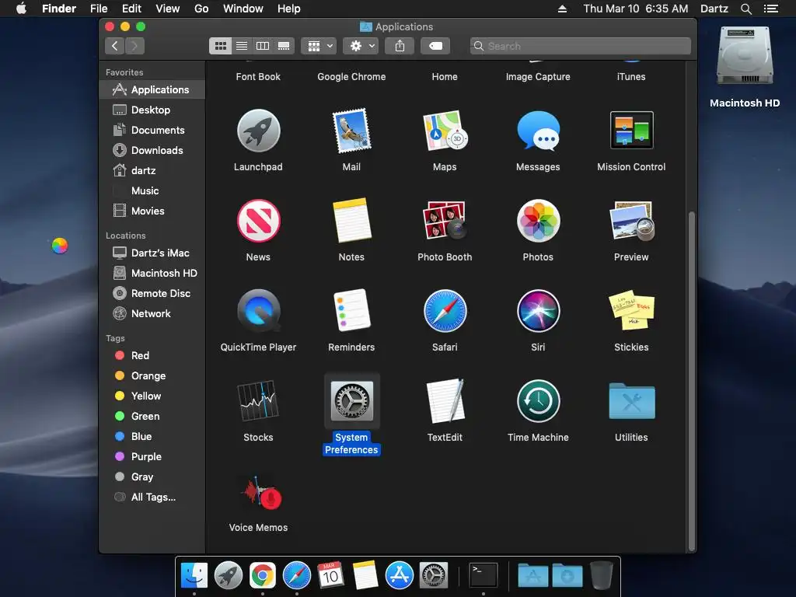Open Terminal from the Dock
The image size is (796, 597).
[x=483, y=575]
